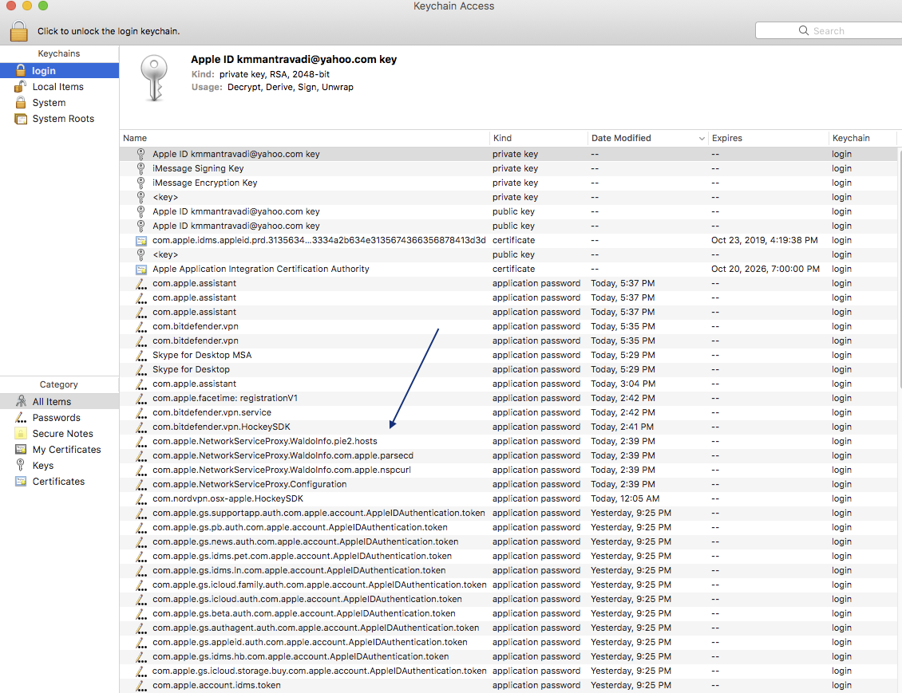
Task: Click the Local Items unlocked padlock icon
Action: tap(21, 86)
